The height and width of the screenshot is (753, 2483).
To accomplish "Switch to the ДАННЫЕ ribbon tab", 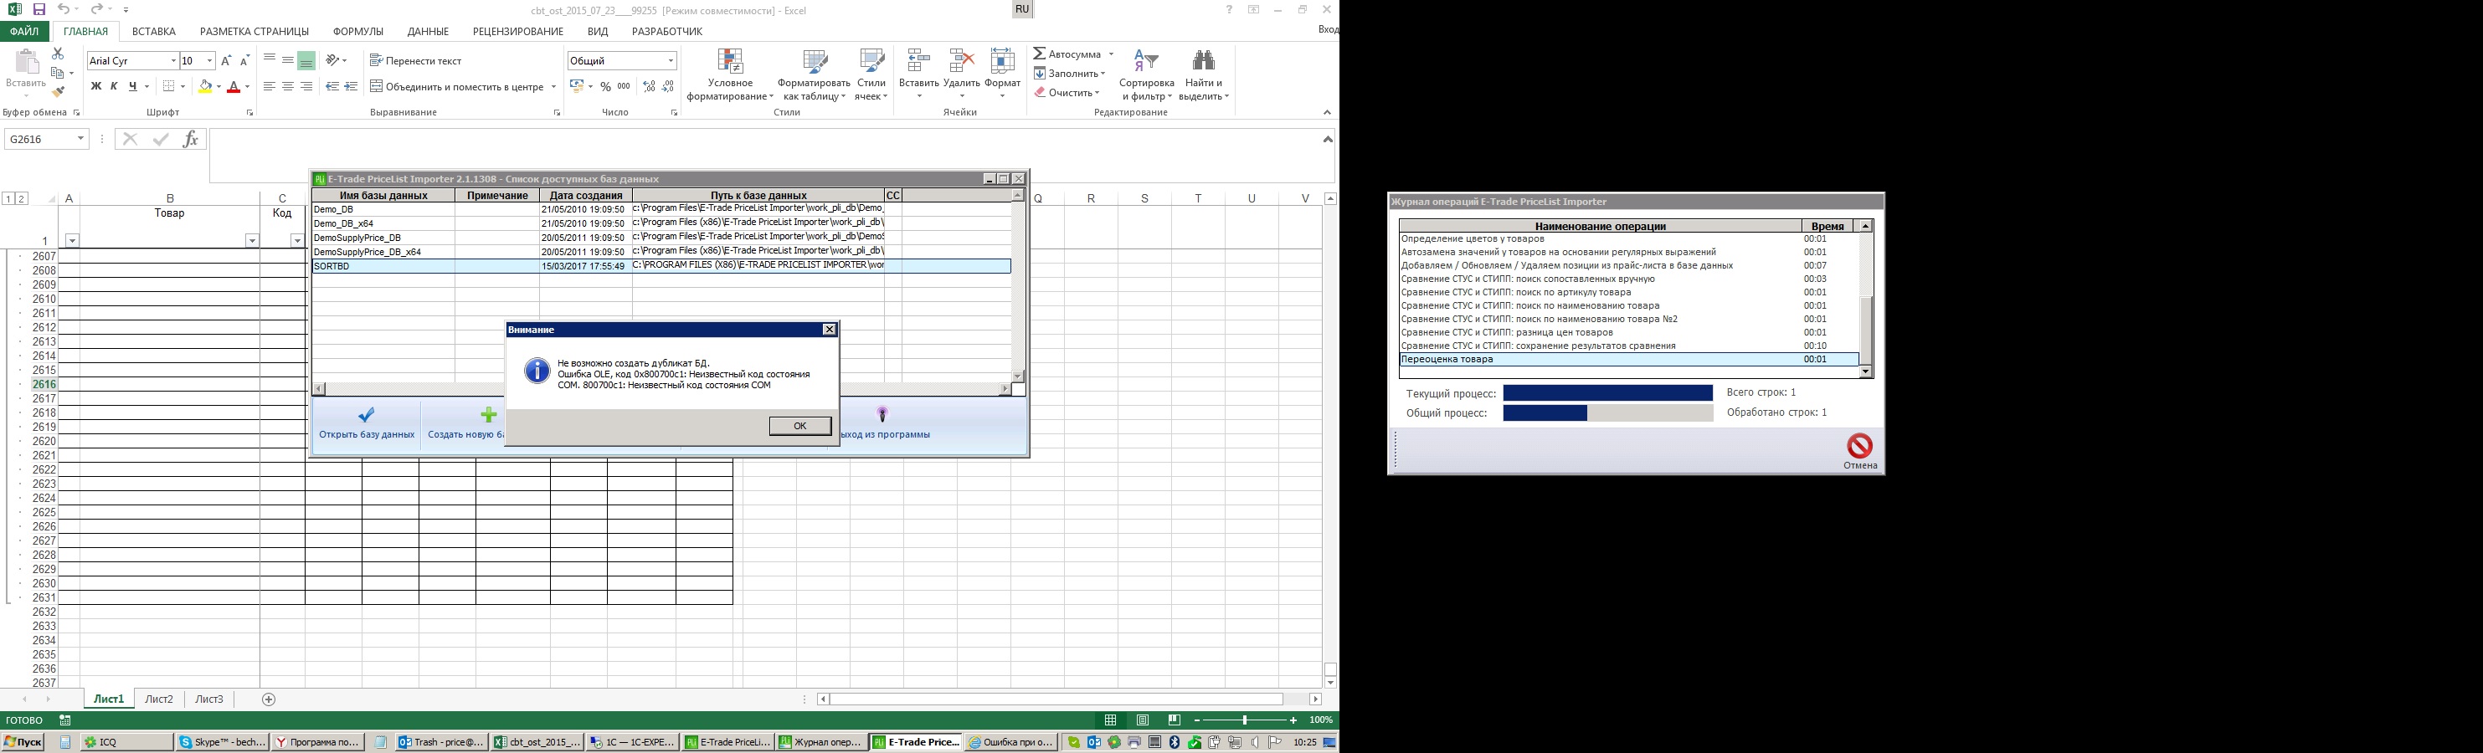I will coord(428,32).
